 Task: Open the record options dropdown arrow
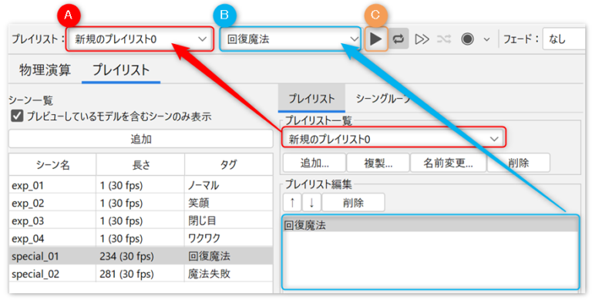pyautogui.click(x=486, y=39)
